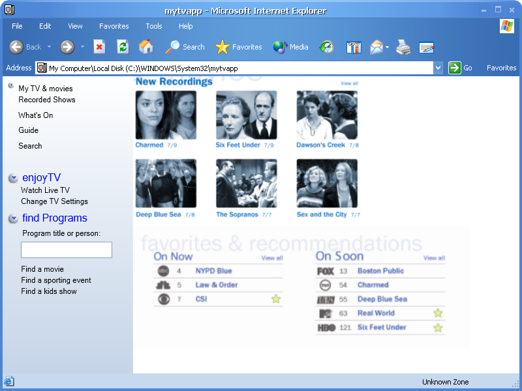Click the Program title or person field
Image resolution: width=522 pixels, height=391 pixels.
tap(67, 250)
